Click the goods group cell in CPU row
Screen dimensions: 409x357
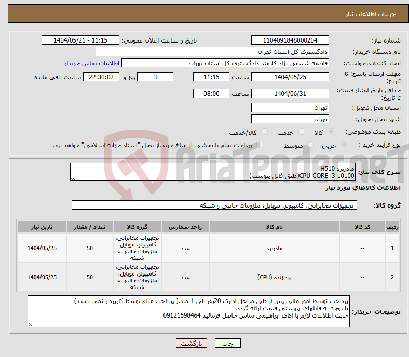coord(137,277)
